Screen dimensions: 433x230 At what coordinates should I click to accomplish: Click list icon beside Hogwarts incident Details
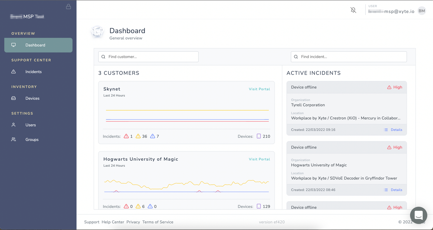coord(386,190)
